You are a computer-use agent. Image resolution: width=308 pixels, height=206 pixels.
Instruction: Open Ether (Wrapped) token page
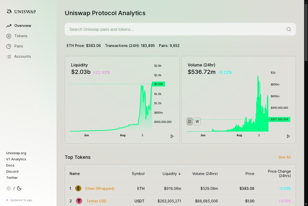point(100,189)
